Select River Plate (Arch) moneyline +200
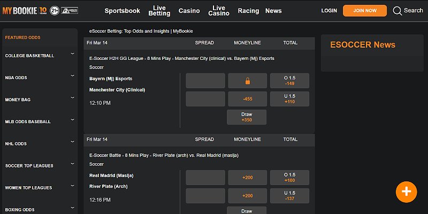 (x=248, y=196)
